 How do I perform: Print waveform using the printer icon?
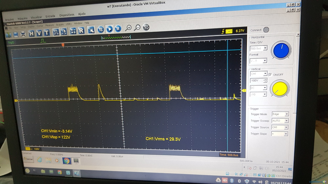[x=23, y=34]
